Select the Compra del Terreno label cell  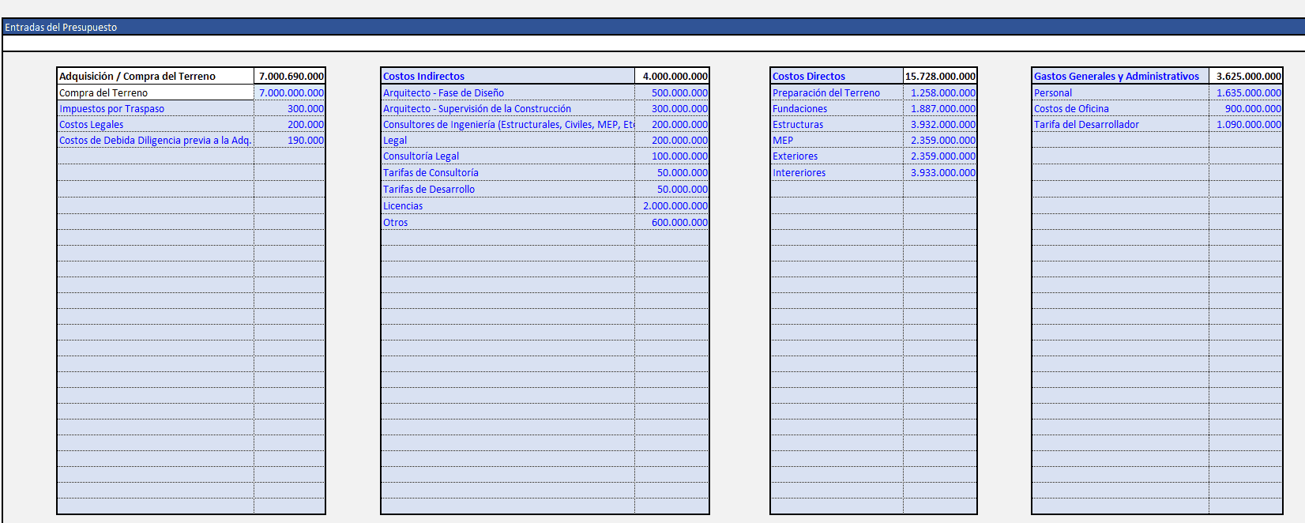[x=155, y=92]
